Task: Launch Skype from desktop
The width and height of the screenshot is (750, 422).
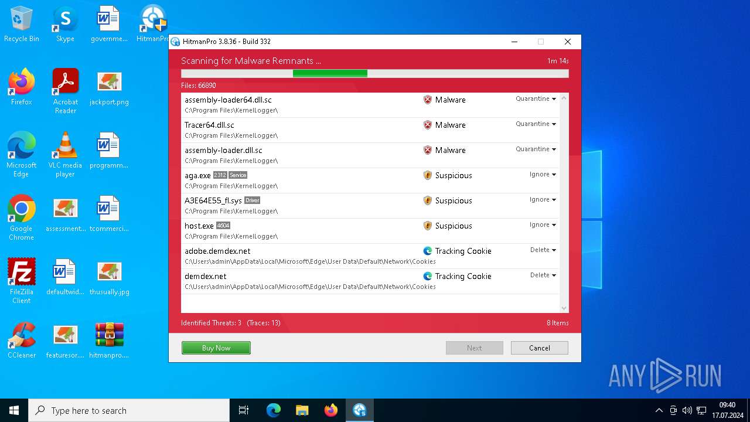Action: coord(65,24)
